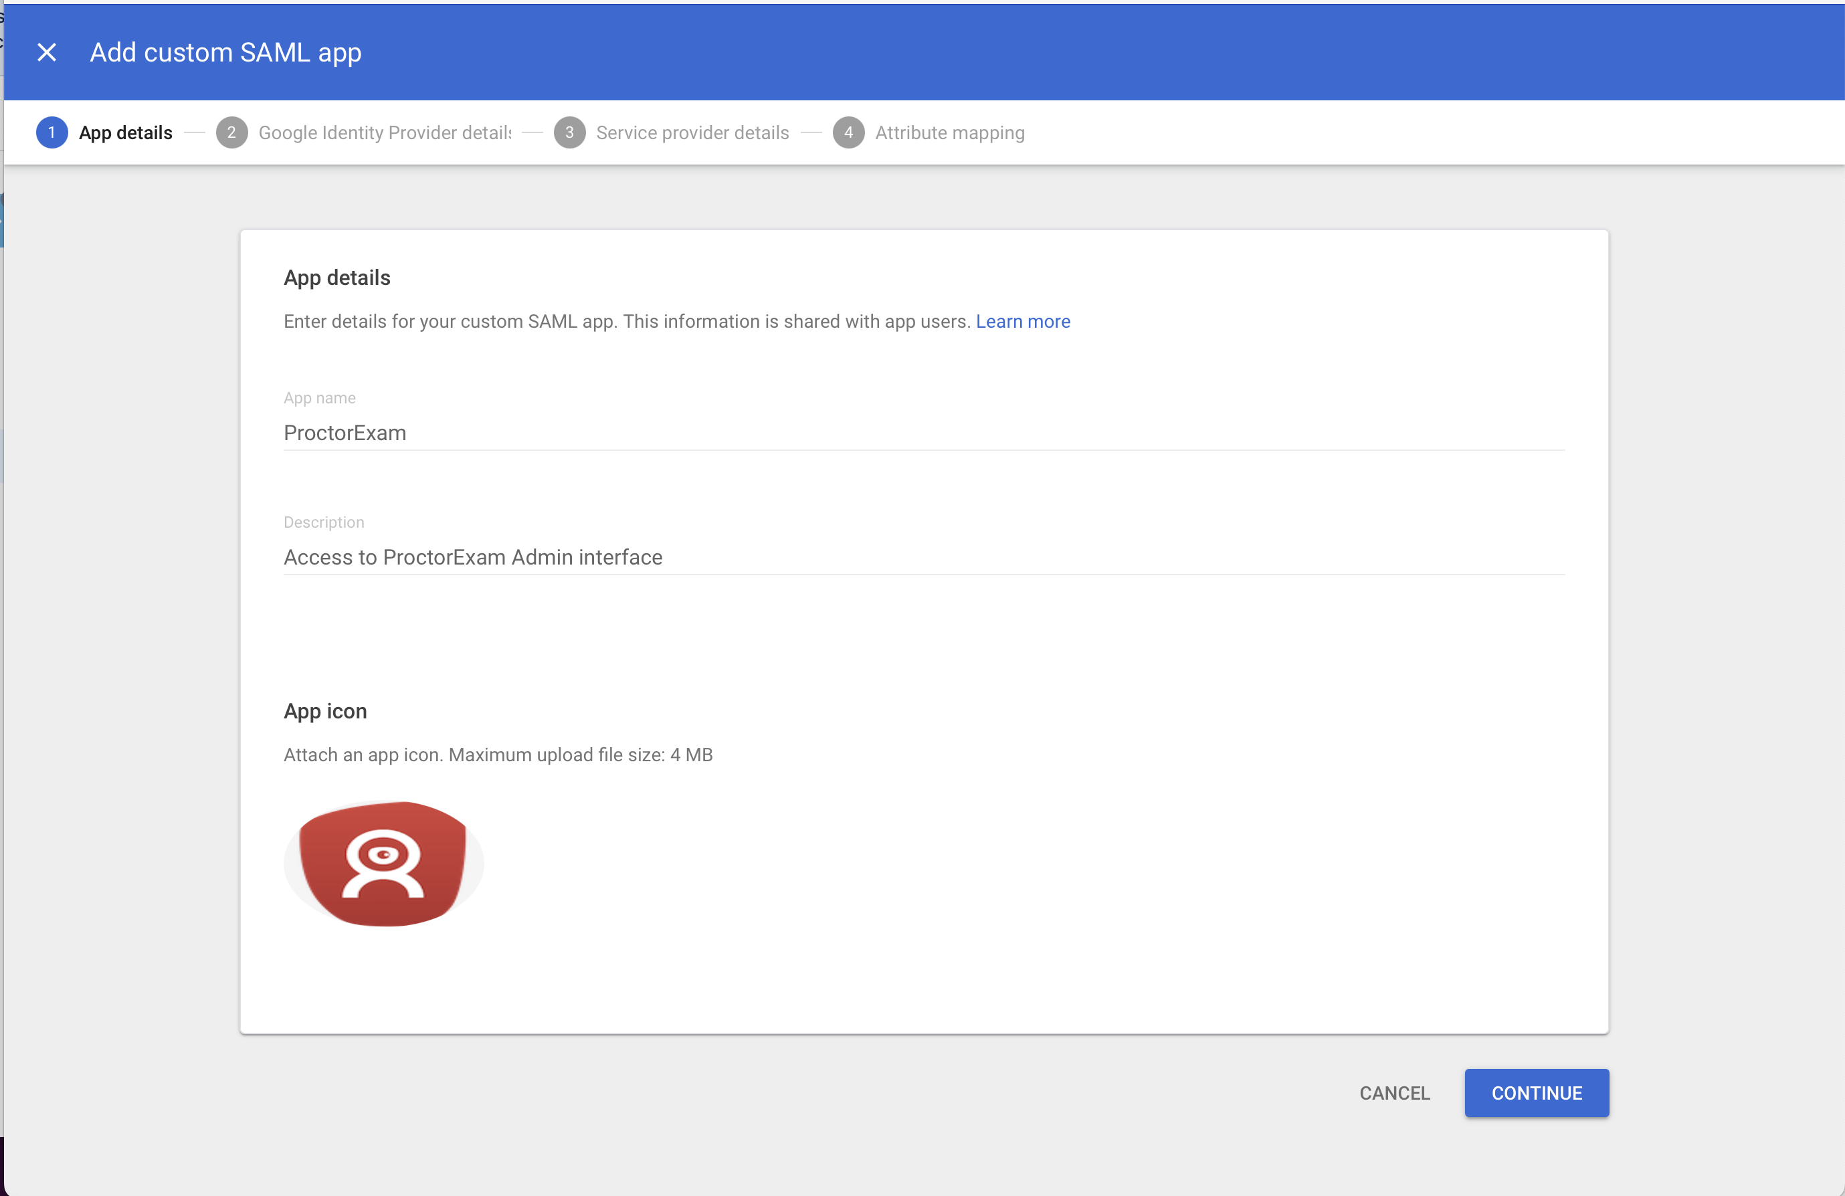
Task: Click step number 1 circle
Action: pyautogui.click(x=52, y=132)
